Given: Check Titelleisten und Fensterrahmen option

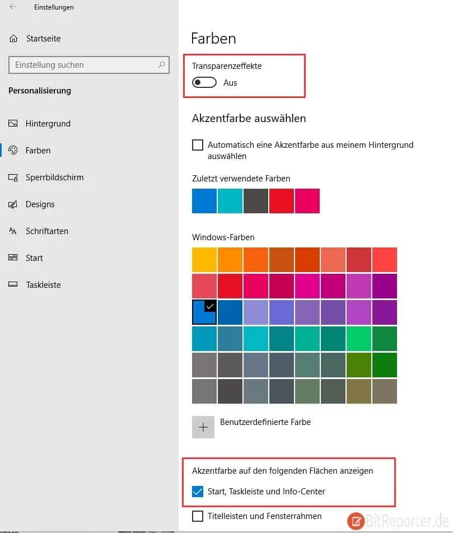Looking at the screenshot, I should 198,516.
